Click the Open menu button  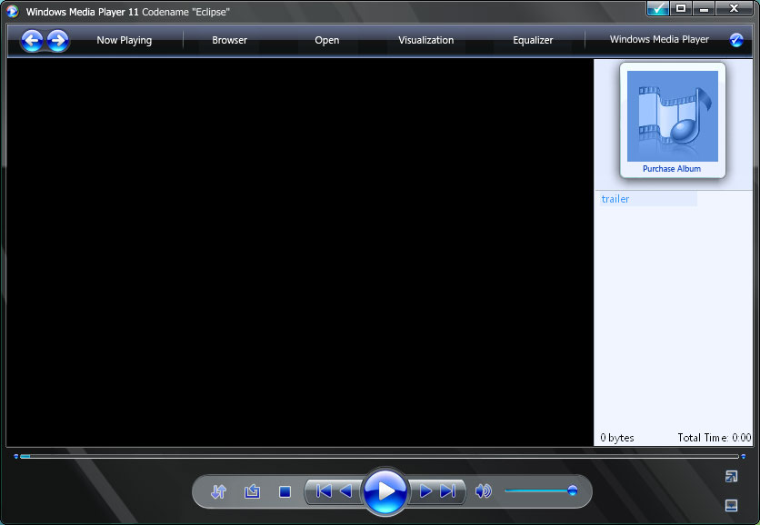click(326, 40)
